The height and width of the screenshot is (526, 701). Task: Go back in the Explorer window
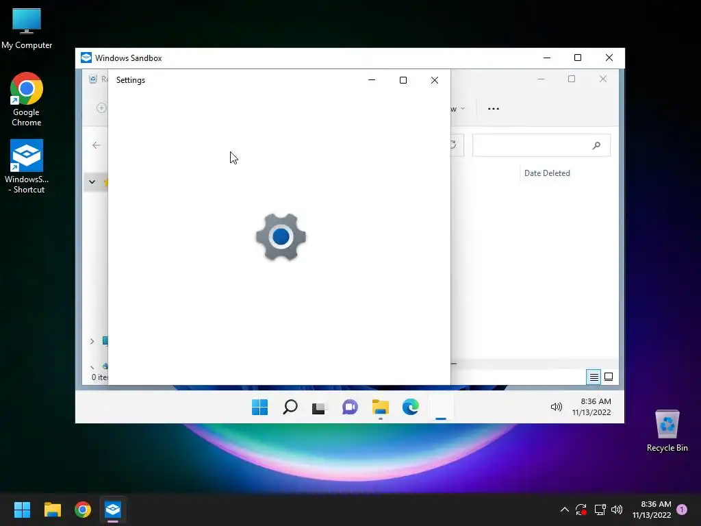[97, 145]
